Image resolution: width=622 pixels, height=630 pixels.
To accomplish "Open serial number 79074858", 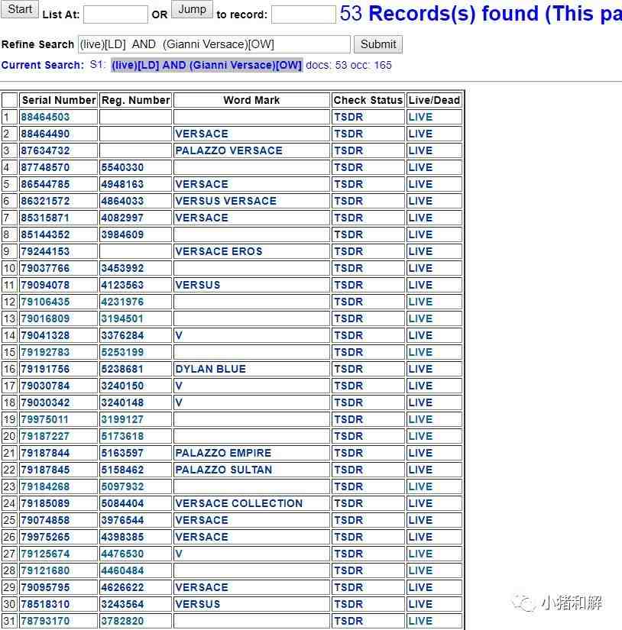I will 45,520.
